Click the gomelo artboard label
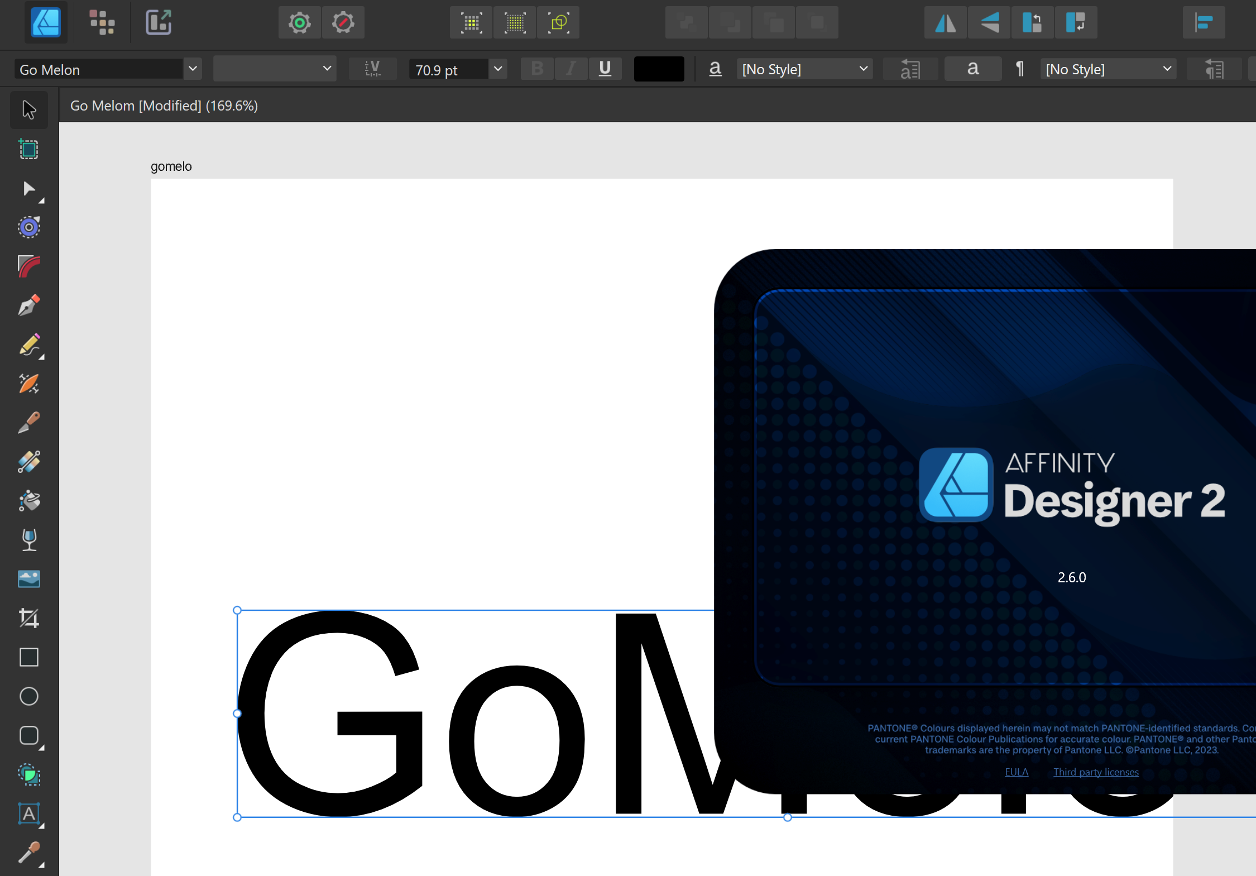 [x=171, y=166]
